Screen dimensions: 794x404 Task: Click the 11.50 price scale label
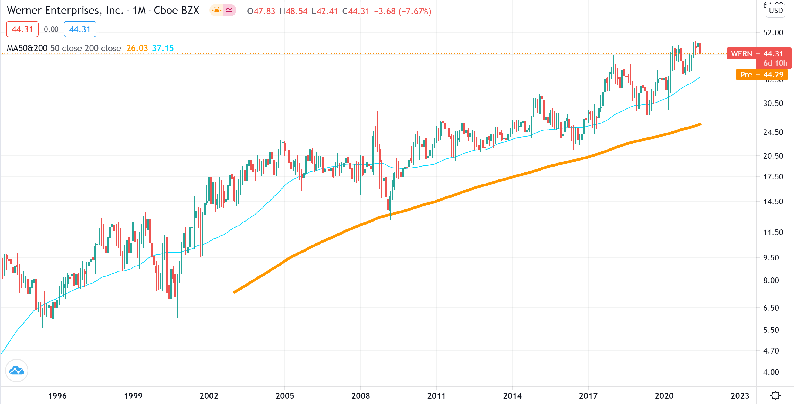[773, 232]
